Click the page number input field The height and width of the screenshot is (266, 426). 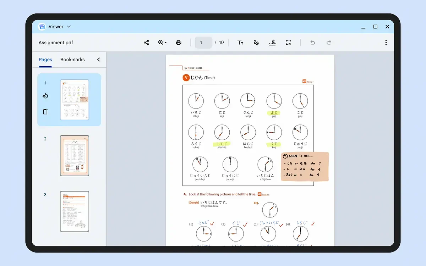point(203,43)
